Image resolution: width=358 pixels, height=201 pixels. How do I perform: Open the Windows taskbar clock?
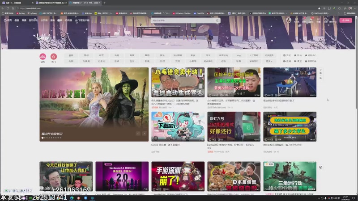[345, 198]
